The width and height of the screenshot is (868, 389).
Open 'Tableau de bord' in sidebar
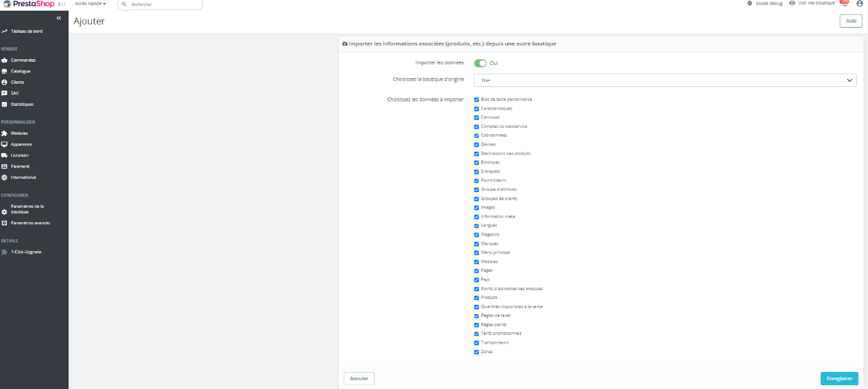click(x=26, y=31)
